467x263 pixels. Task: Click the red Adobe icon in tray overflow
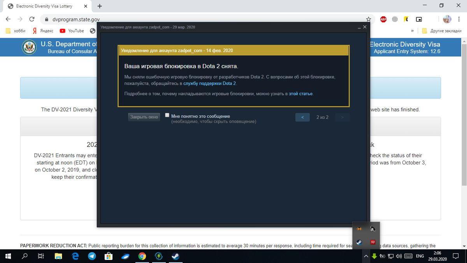[x=372, y=242]
